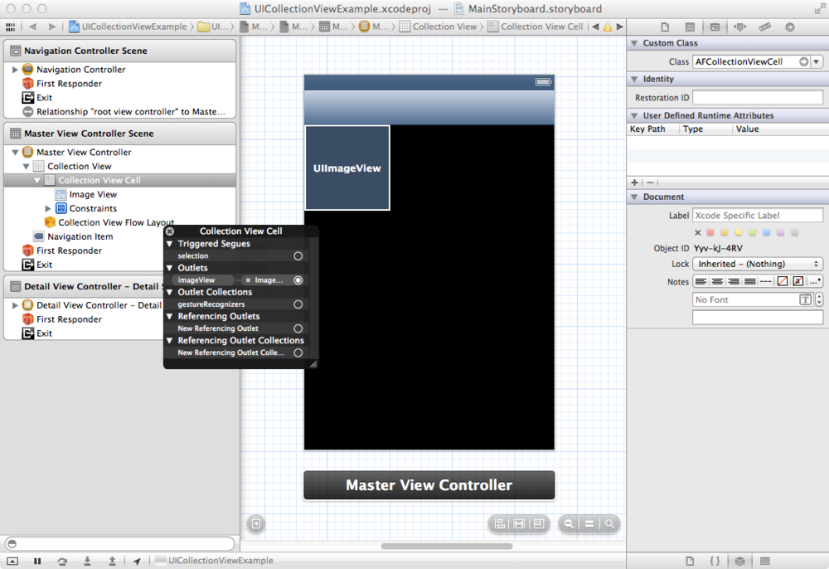Open the Size inspector ruler icon
829x569 pixels.
(x=764, y=27)
